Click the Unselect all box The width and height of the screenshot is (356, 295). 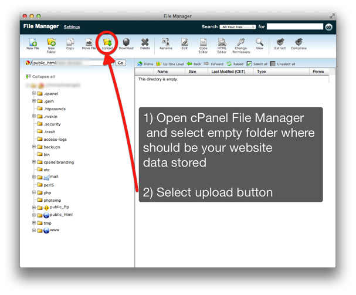pyautogui.click(x=273, y=64)
